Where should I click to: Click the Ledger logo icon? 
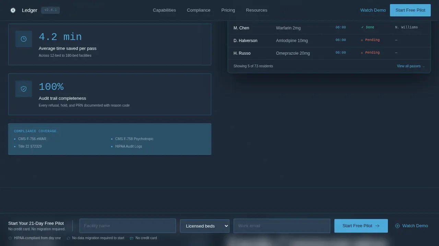point(13,10)
